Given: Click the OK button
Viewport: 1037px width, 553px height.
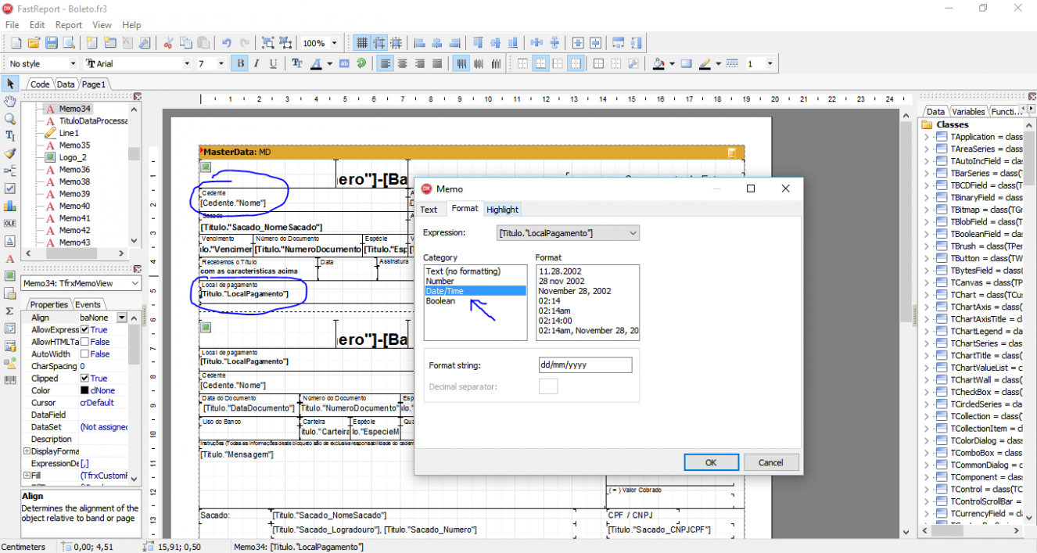Looking at the screenshot, I should (x=711, y=462).
